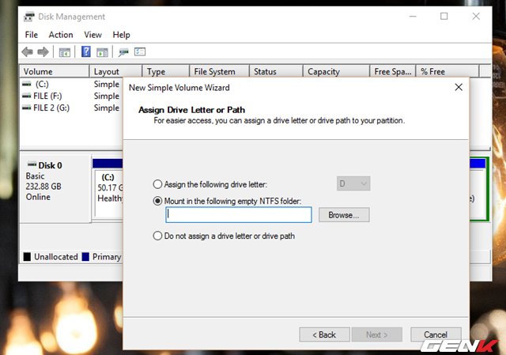This screenshot has height=355, width=506.
Task: Select the FILE 2 (G:) volume row
Action: pyautogui.click(x=51, y=108)
